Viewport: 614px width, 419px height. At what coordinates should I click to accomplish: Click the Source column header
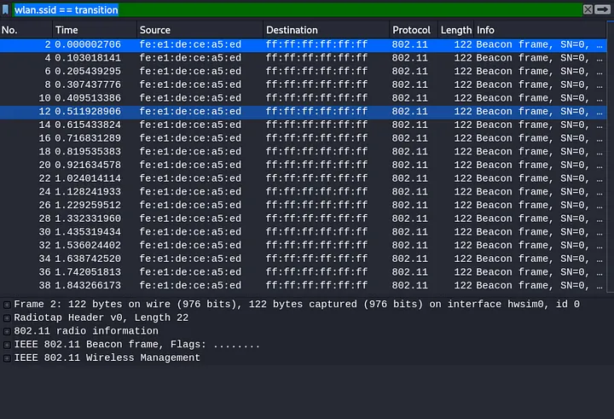[199, 30]
